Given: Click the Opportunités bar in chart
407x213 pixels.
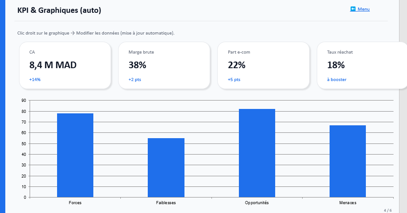Looking at the screenshot, I should click(257, 153).
